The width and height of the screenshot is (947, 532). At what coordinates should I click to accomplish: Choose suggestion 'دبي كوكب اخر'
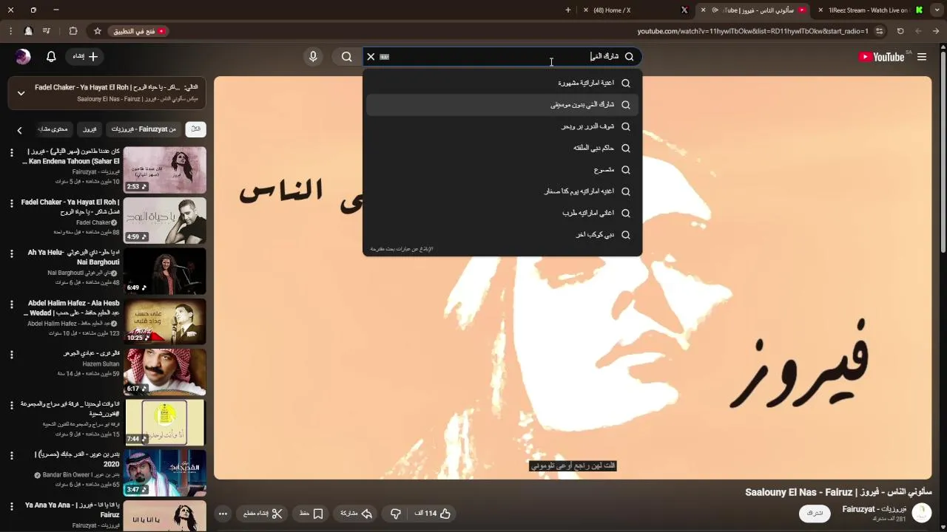[x=502, y=235]
